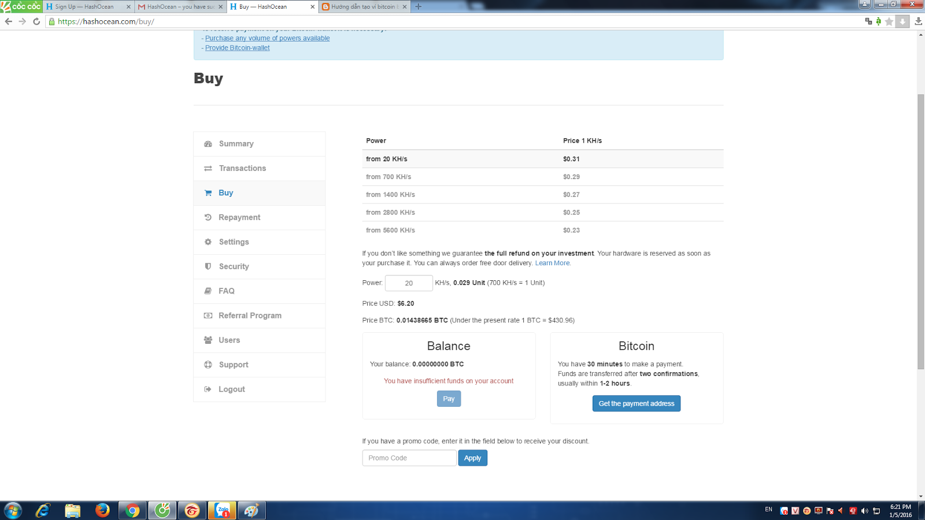Toggle the green Vietnamese typing icon
The height and width of the screenshot is (520, 925).
click(878, 21)
